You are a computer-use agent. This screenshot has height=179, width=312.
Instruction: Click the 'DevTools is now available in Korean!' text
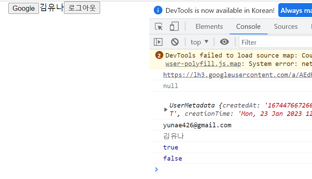pyautogui.click(x=220, y=10)
